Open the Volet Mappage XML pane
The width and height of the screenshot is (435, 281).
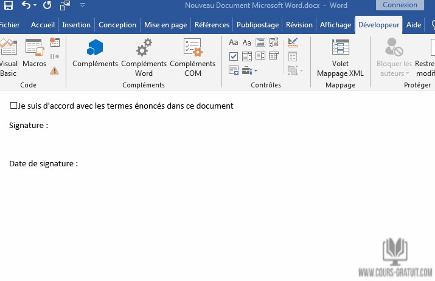[340, 58]
